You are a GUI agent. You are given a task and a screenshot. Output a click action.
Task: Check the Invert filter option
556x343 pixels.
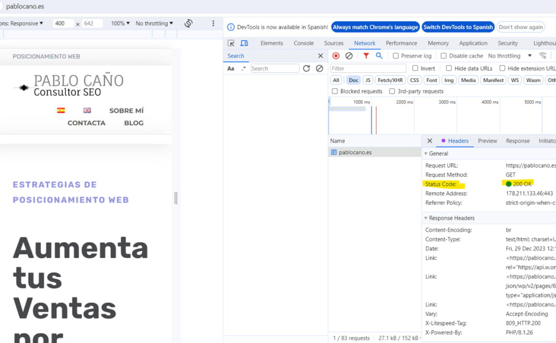coord(415,68)
